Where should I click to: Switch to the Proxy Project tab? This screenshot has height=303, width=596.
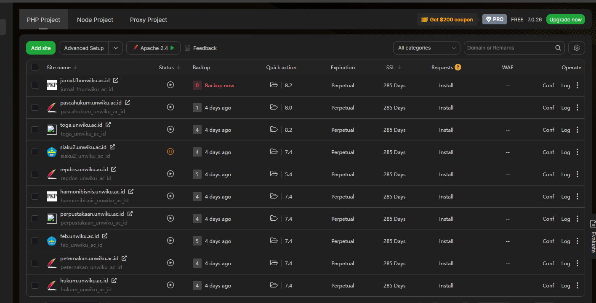149,20
